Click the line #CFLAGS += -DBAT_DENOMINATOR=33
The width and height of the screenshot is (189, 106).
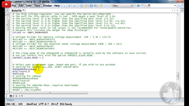pos(35,42)
